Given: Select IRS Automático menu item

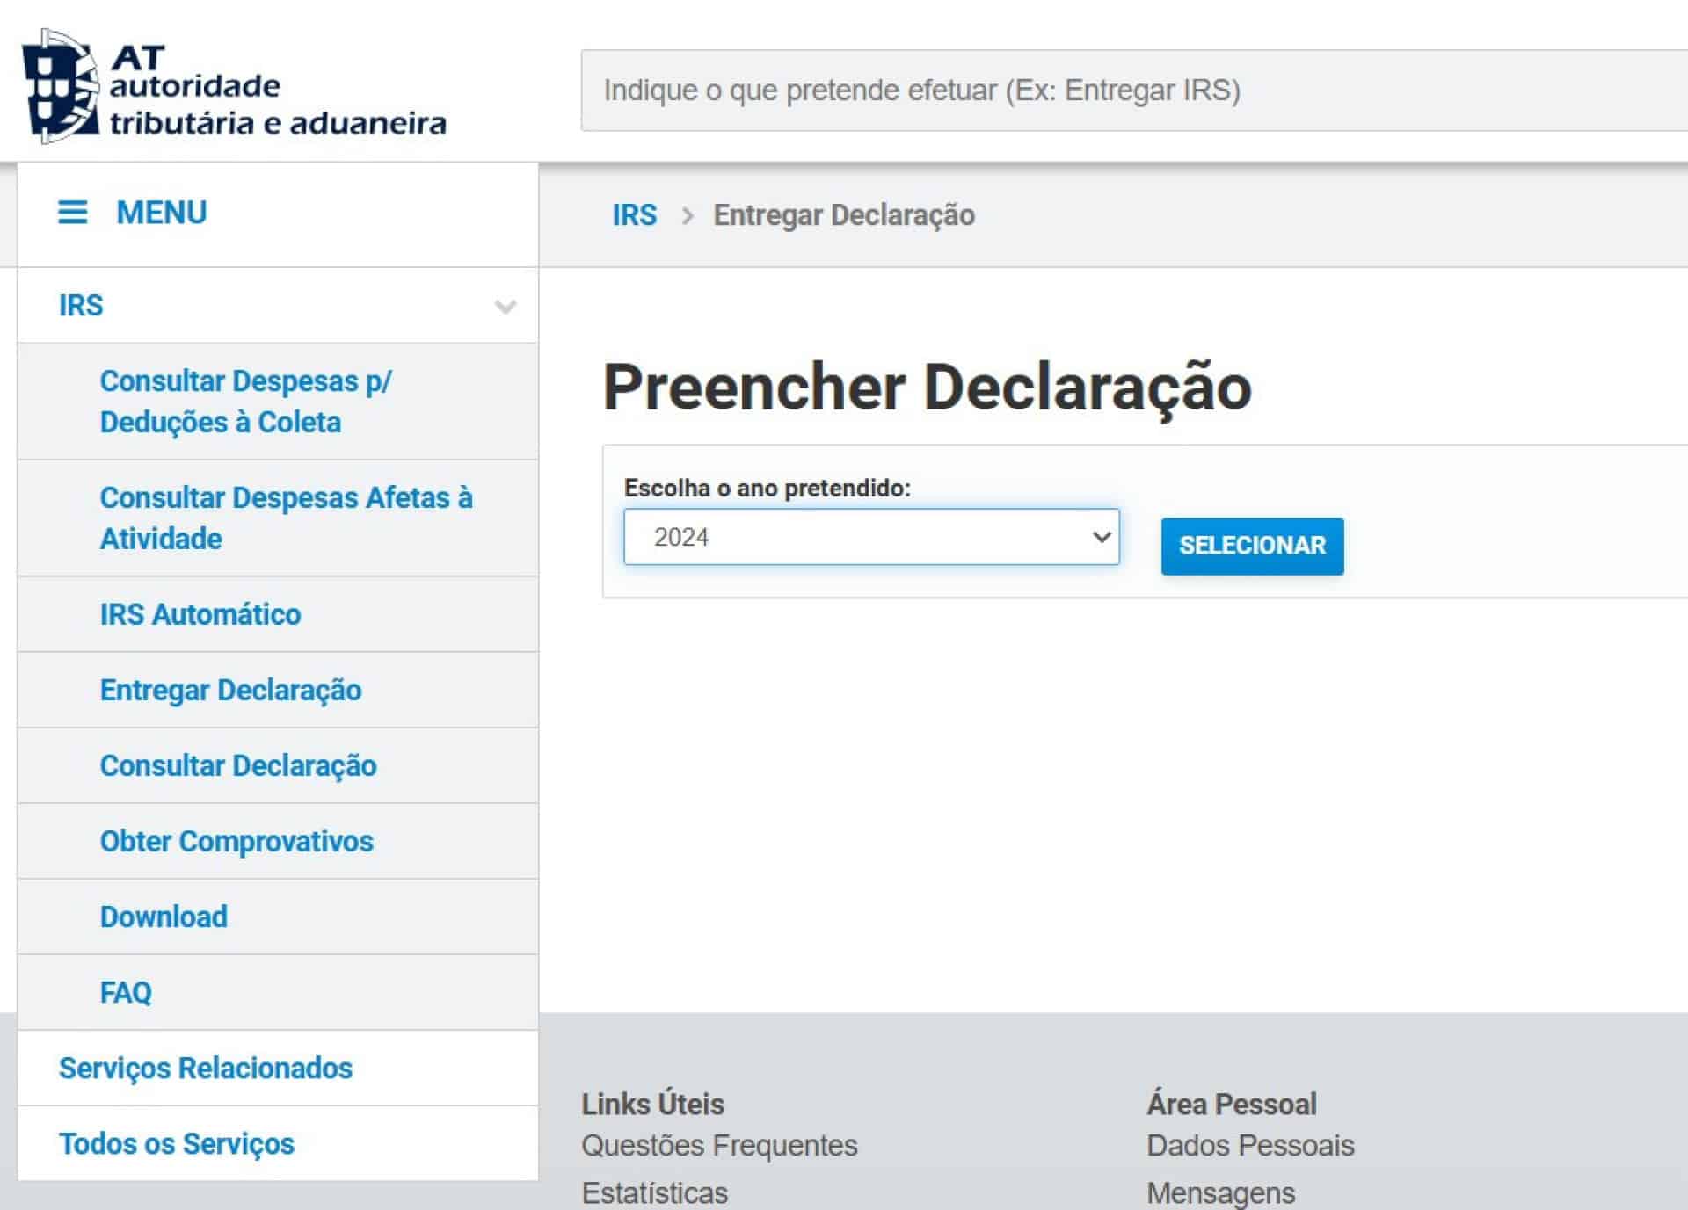Looking at the screenshot, I should (x=200, y=614).
